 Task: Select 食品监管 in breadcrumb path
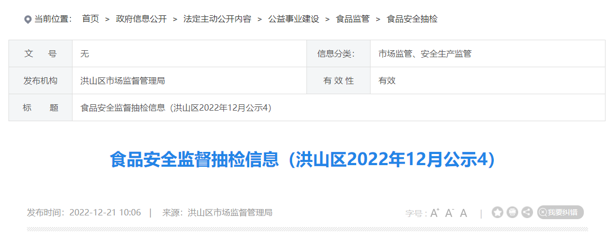click(x=353, y=19)
